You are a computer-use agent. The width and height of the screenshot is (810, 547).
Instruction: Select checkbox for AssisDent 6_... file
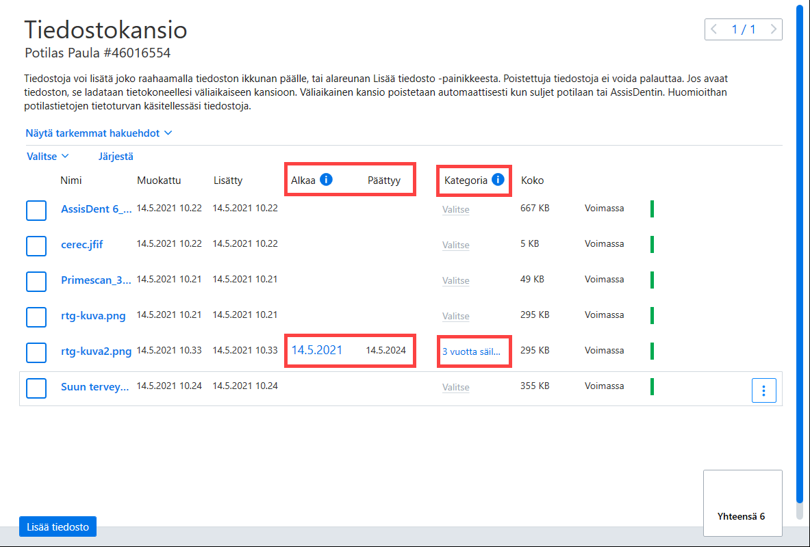[x=36, y=211]
